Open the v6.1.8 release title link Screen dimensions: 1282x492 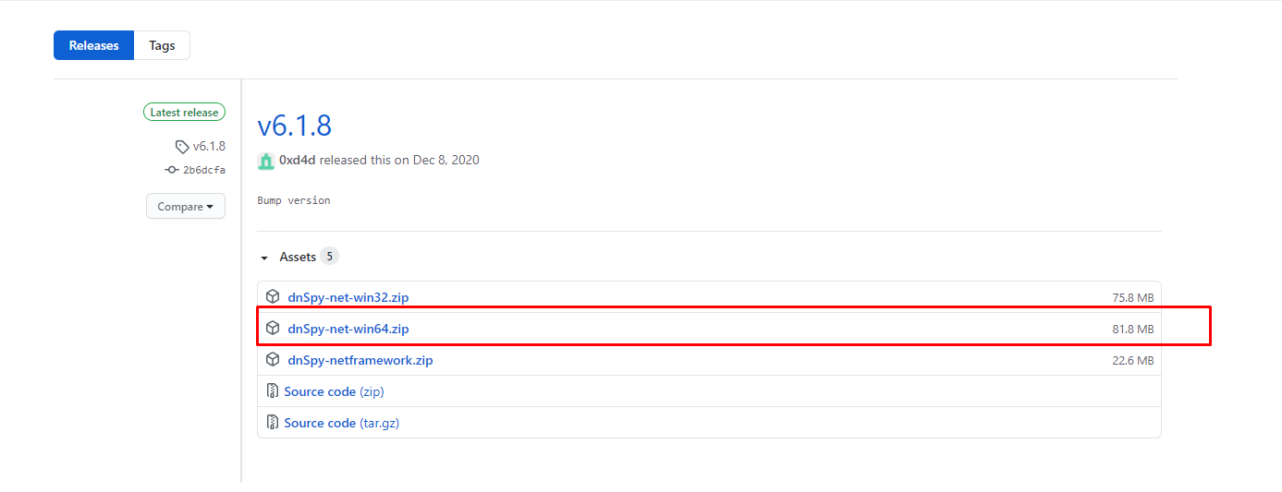[294, 126]
